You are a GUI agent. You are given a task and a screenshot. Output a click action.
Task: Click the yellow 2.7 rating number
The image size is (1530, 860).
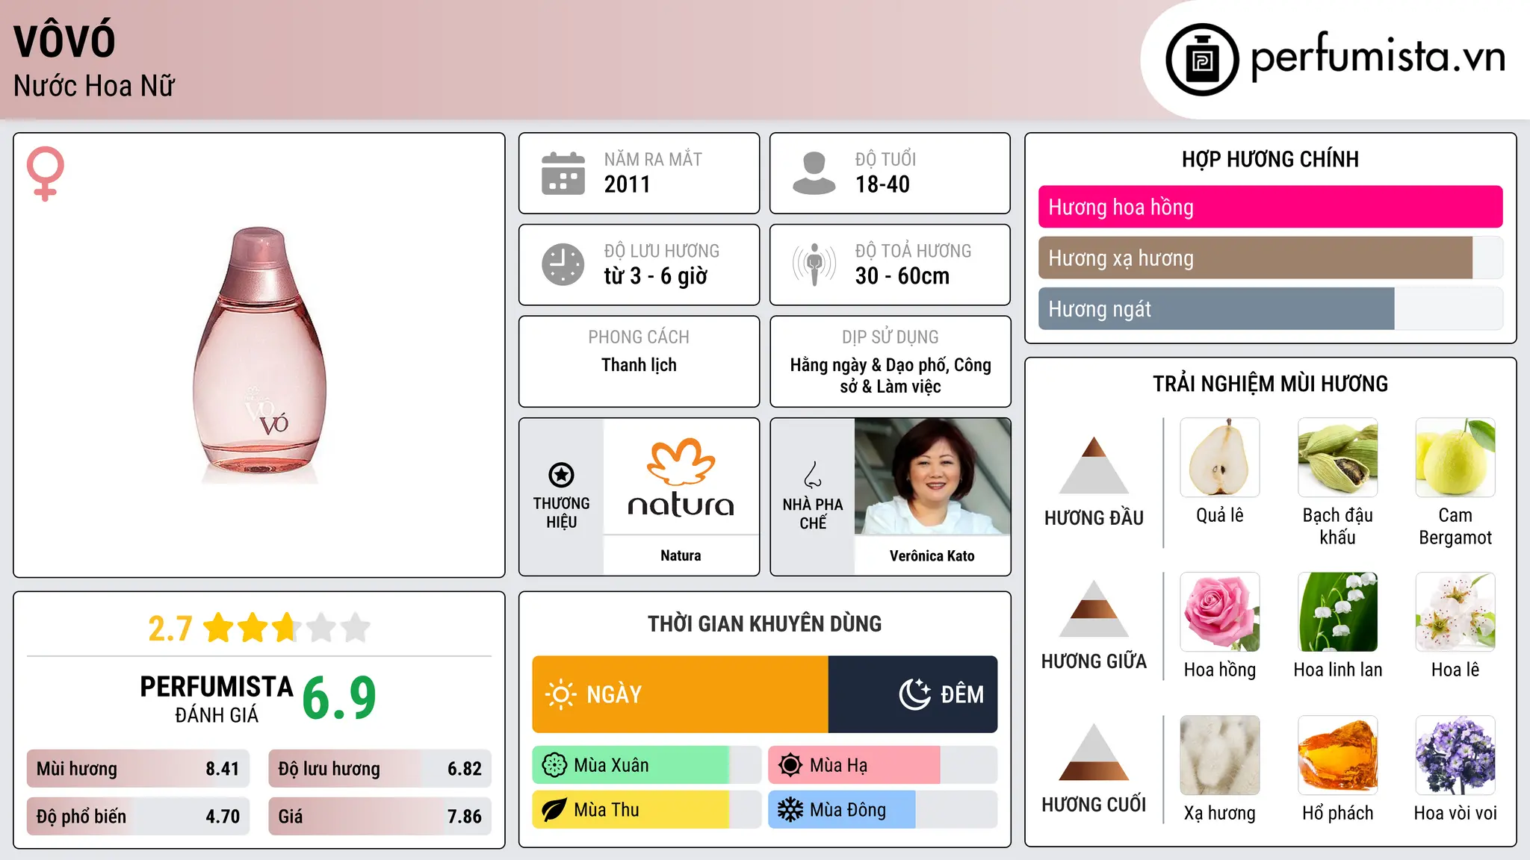(x=170, y=629)
